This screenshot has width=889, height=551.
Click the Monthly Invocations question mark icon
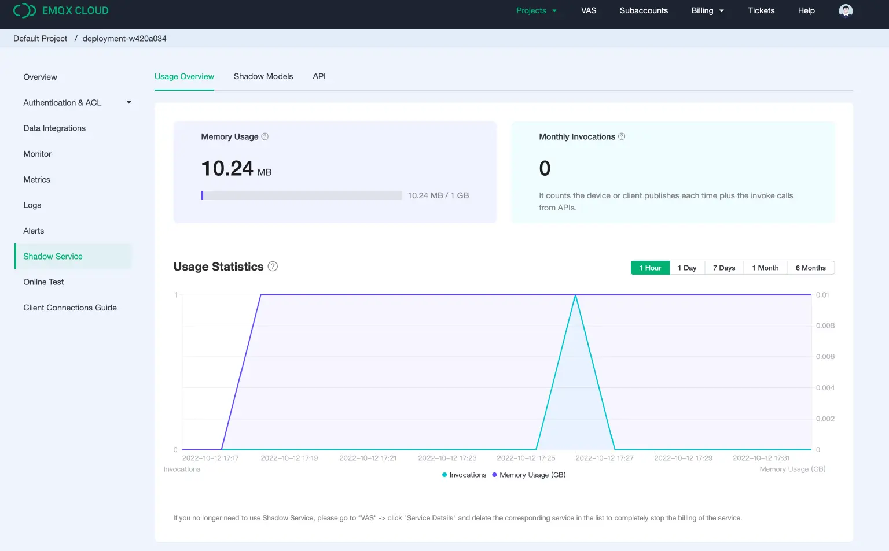tap(622, 136)
